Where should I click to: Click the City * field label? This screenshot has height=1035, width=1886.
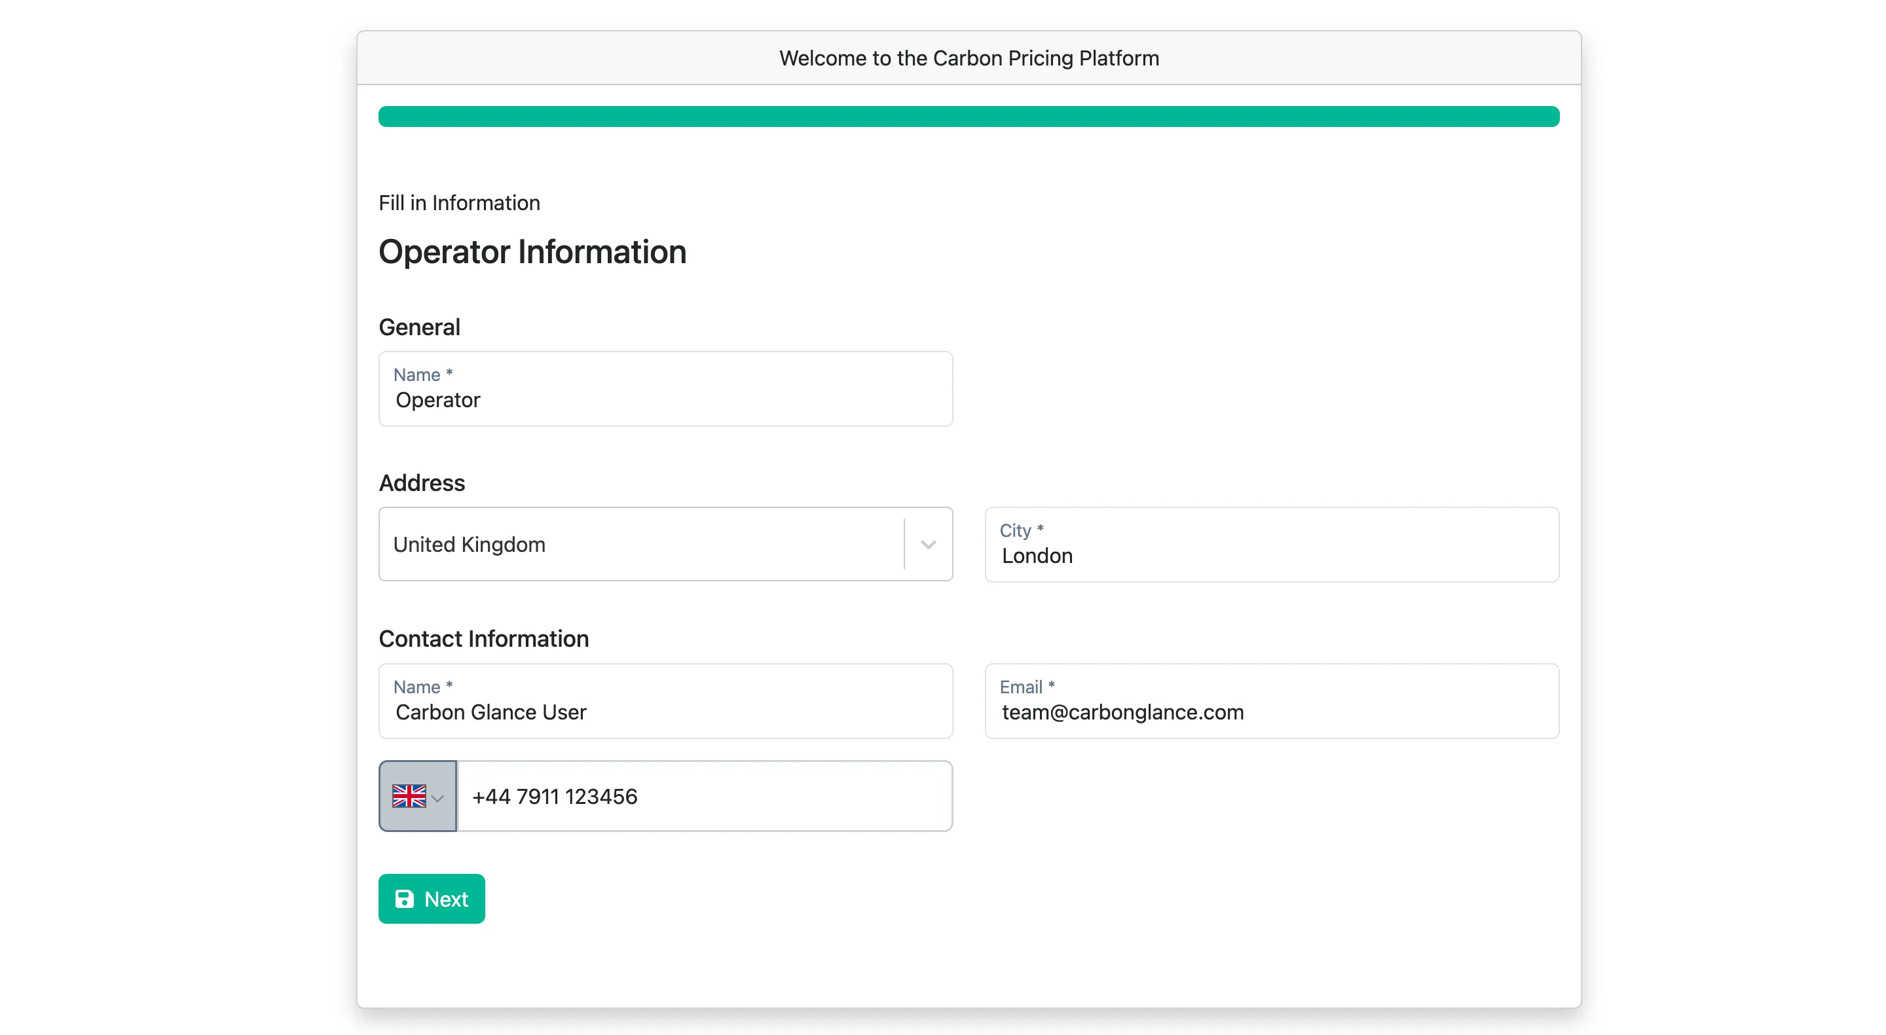[1022, 530]
